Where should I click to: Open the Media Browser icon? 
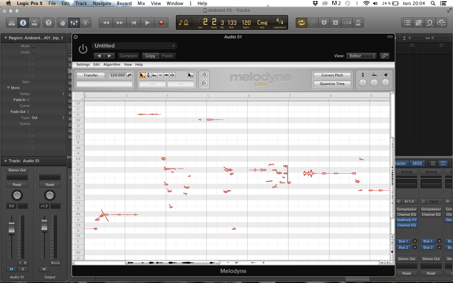441,23
